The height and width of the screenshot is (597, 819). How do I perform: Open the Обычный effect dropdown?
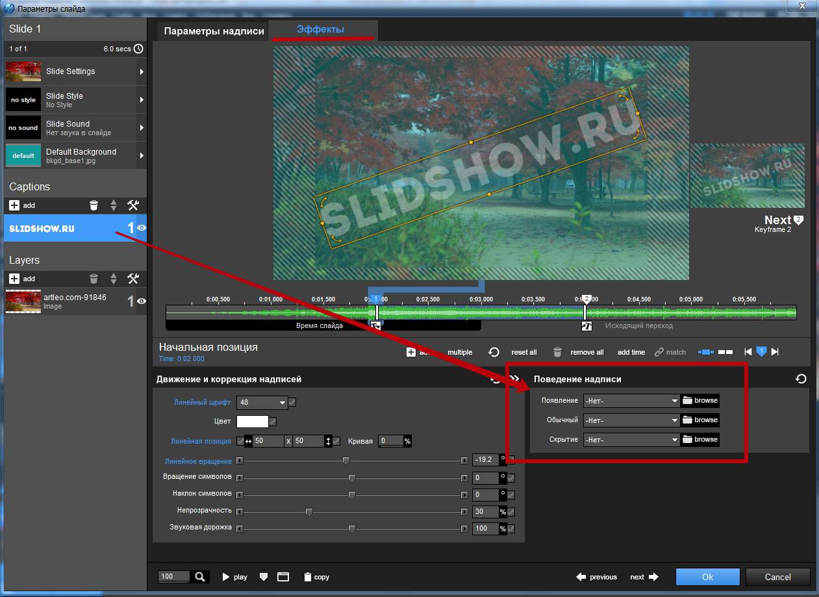point(631,420)
